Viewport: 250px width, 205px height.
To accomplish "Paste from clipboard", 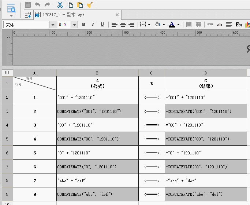I will 80,5.
